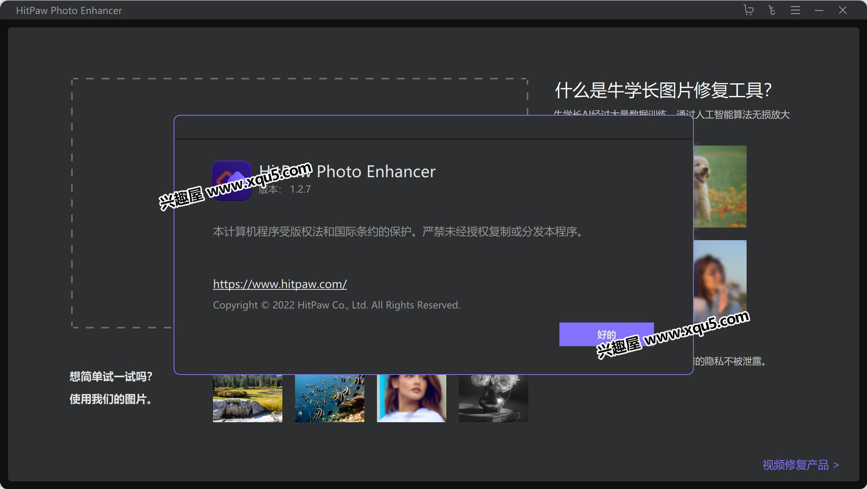Open the 视频修复产品 link
This screenshot has width=867, height=489.
(x=801, y=465)
